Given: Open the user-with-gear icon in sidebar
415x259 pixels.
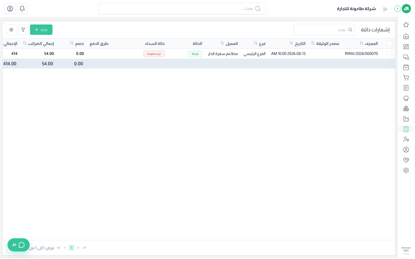Looking at the screenshot, I should [406, 139].
